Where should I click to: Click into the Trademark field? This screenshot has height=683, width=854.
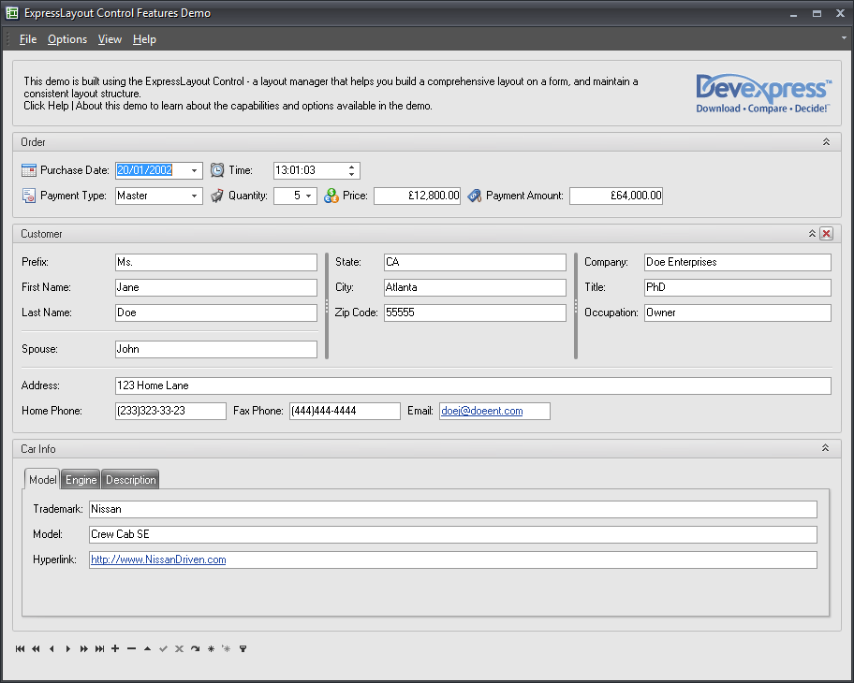pyautogui.click(x=453, y=509)
